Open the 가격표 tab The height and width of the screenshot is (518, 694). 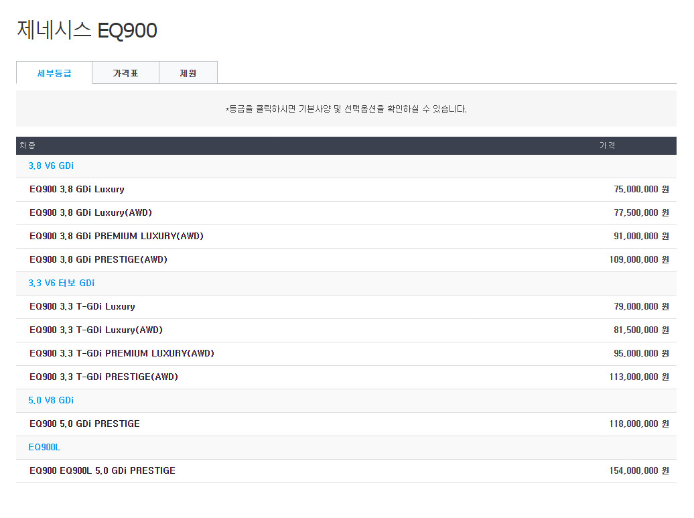[x=125, y=72]
